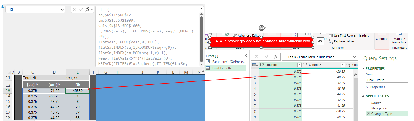This screenshot has height=121, width=414.
Task: Click the Use First Row as Headers icon
Action: tap(331, 35)
